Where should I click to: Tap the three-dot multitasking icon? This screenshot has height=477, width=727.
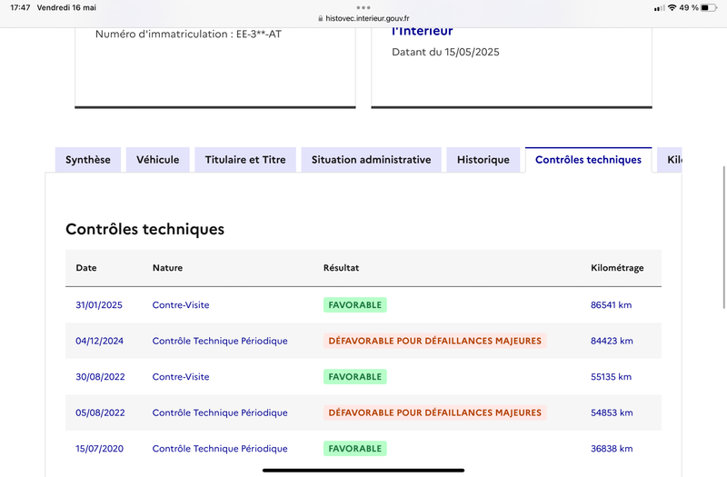363,7
